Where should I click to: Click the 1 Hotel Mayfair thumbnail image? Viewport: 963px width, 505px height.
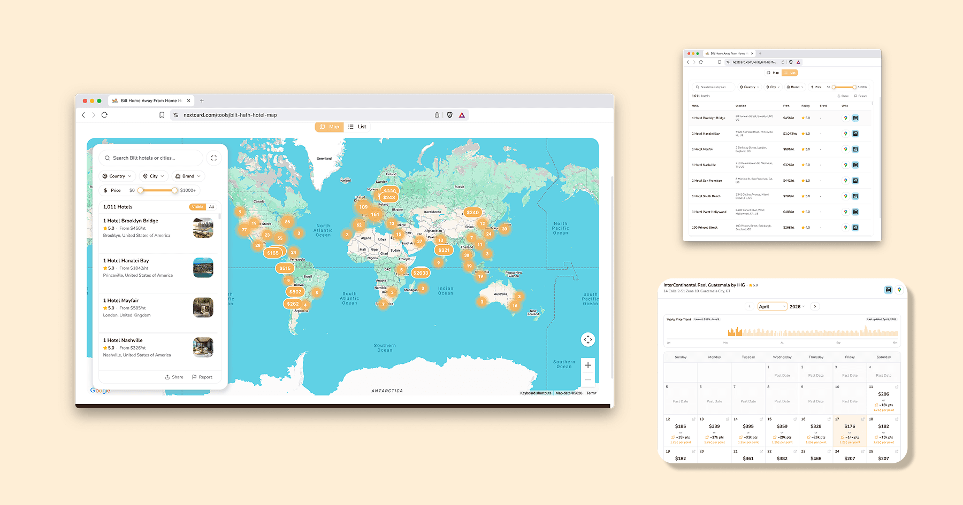(x=203, y=308)
